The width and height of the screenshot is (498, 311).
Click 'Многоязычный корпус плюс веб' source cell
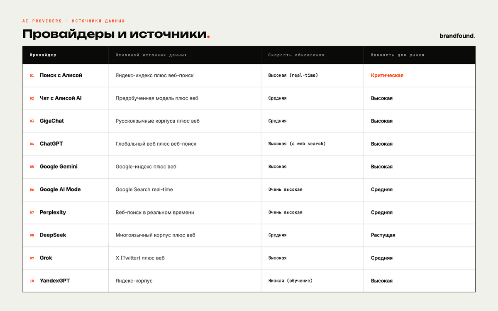pyautogui.click(x=155, y=235)
